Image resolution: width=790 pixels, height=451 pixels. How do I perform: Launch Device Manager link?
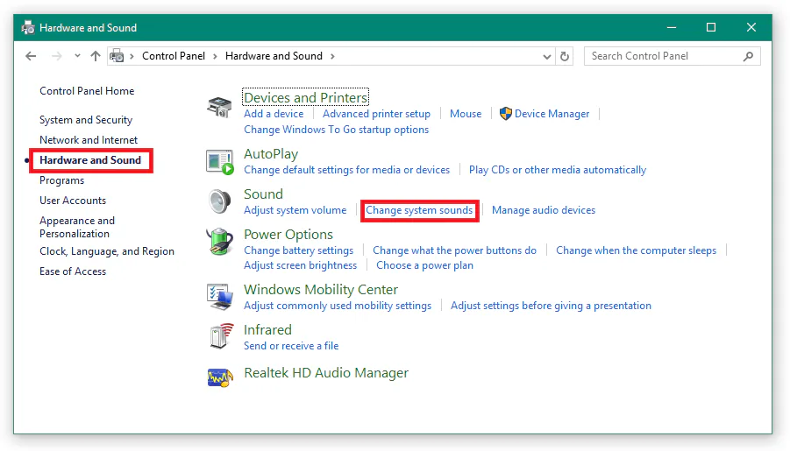(x=552, y=114)
